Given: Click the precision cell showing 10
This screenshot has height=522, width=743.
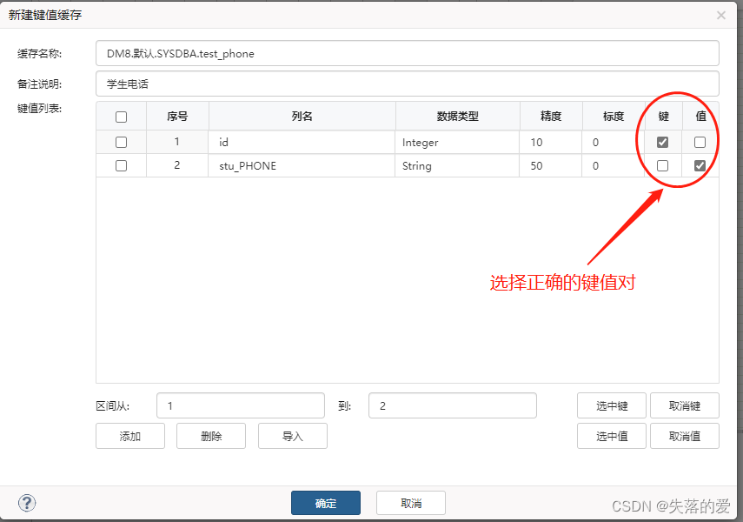Looking at the screenshot, I should [x=551, y=142].
